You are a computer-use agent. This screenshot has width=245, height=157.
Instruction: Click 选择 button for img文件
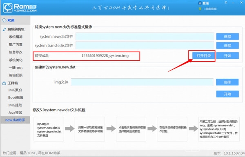click(227, 82)
